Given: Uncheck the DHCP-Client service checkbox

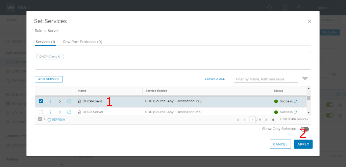Looking at the screenshot, I should [41, 101].
